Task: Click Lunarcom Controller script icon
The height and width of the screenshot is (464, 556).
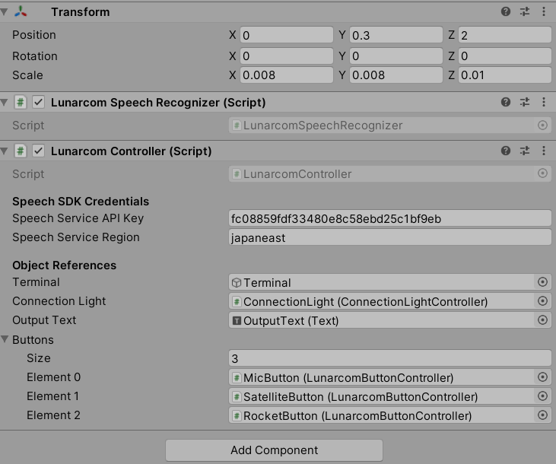Action: 21,151
